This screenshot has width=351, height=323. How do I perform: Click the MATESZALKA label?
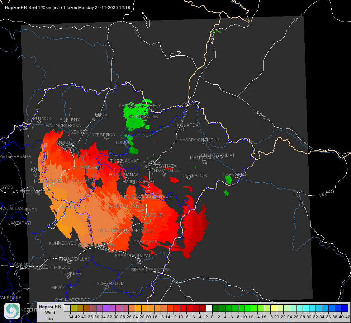click(x=204, y=158)
